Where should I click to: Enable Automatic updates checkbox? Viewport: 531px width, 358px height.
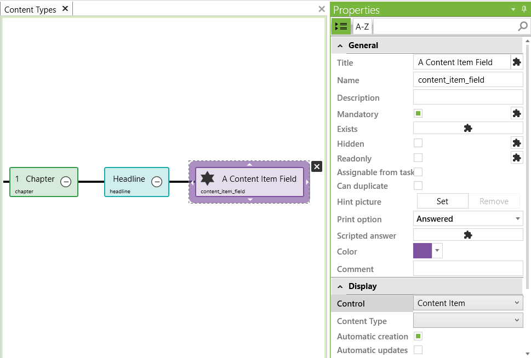coord(418,350)
